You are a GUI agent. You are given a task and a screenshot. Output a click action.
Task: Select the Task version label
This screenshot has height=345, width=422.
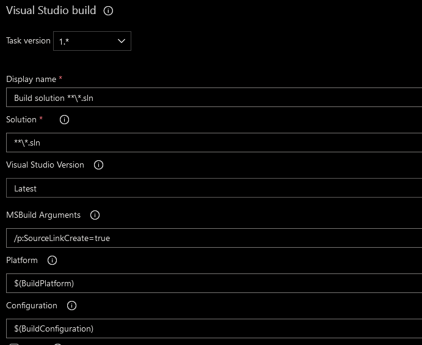(x=28, y=41)
